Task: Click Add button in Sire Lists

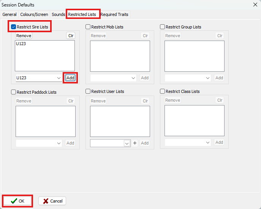Action: pyautogui.click(x=70, y=78)
